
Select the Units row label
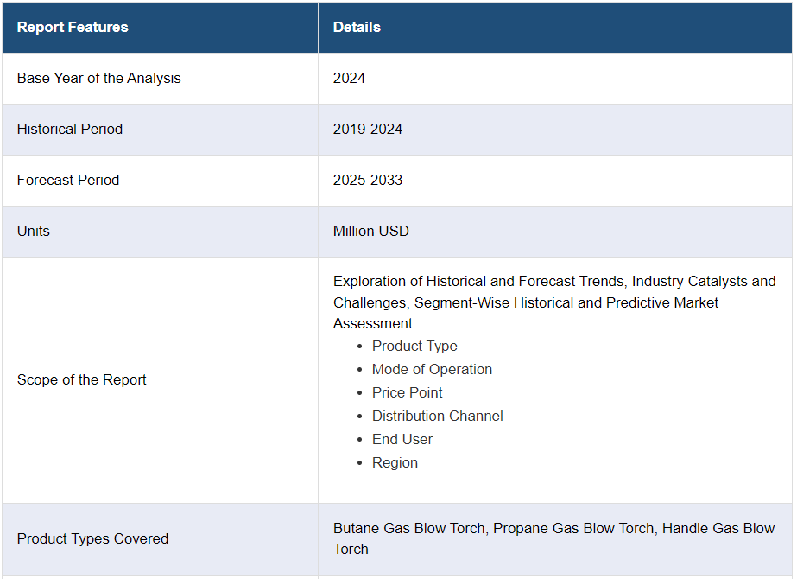(x=34, y=231)
